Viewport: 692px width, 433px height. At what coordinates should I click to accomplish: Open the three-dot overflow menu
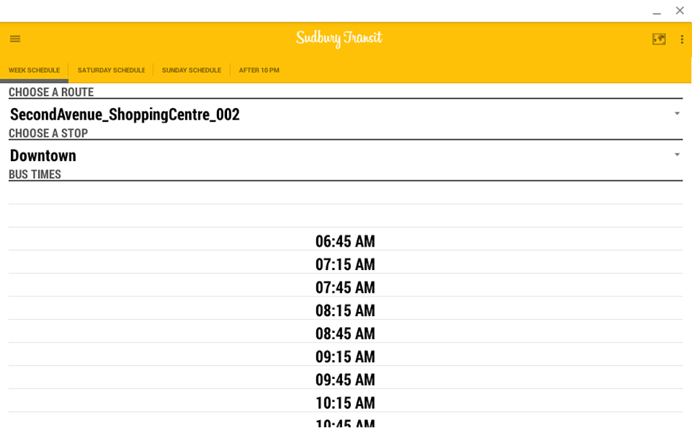pyautogui.click(x=682, y=39)
